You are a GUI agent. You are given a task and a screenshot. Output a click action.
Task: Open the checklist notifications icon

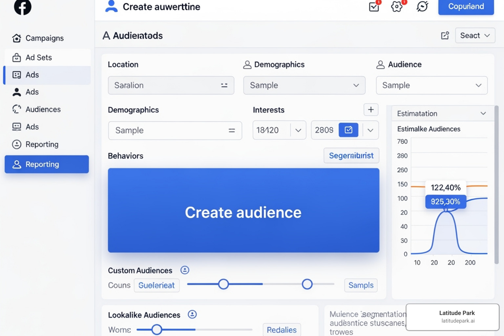[x=374, y=7]
